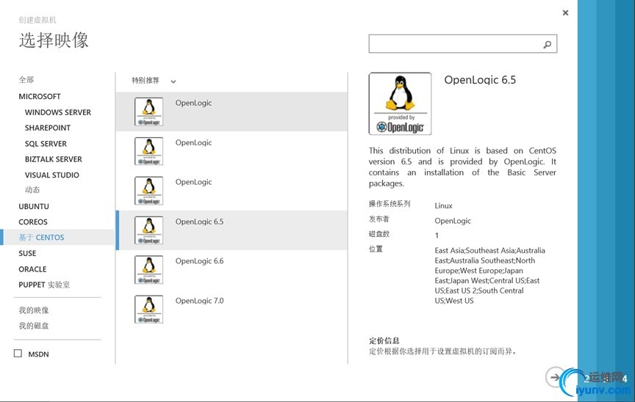Screen dimensions: 635x402
Task: Select the SUSE category
Action: pyautogui.click(x=27, y=253)
